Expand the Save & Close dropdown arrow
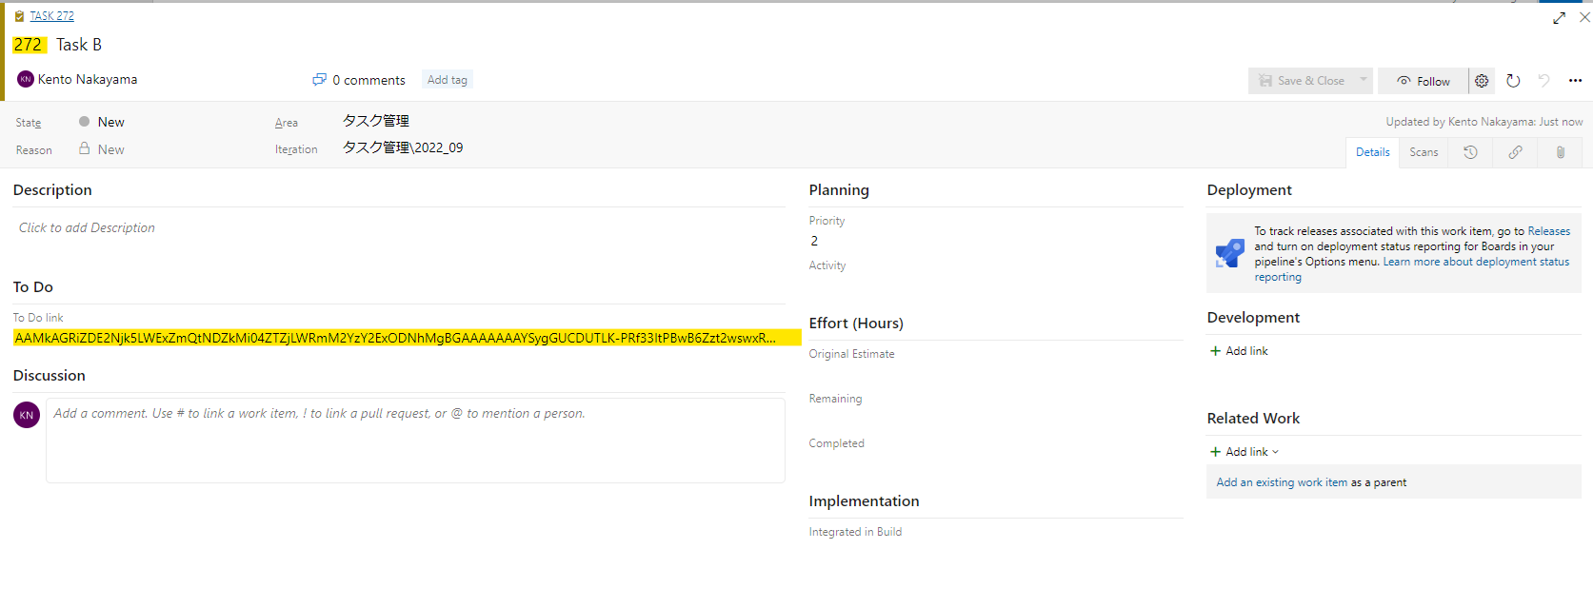Image resolution: width=1593 pixels, height=608 pixels. pyautogui.click(x=1364, y=80)
